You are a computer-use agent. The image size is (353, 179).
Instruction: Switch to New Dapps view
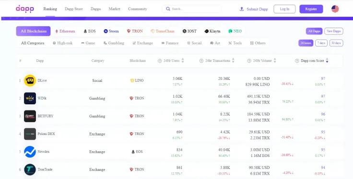[x=334, y=31]
